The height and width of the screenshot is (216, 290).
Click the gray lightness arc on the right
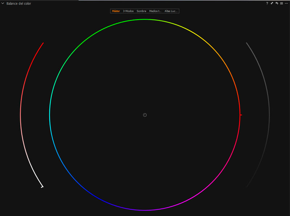[269, 115]
